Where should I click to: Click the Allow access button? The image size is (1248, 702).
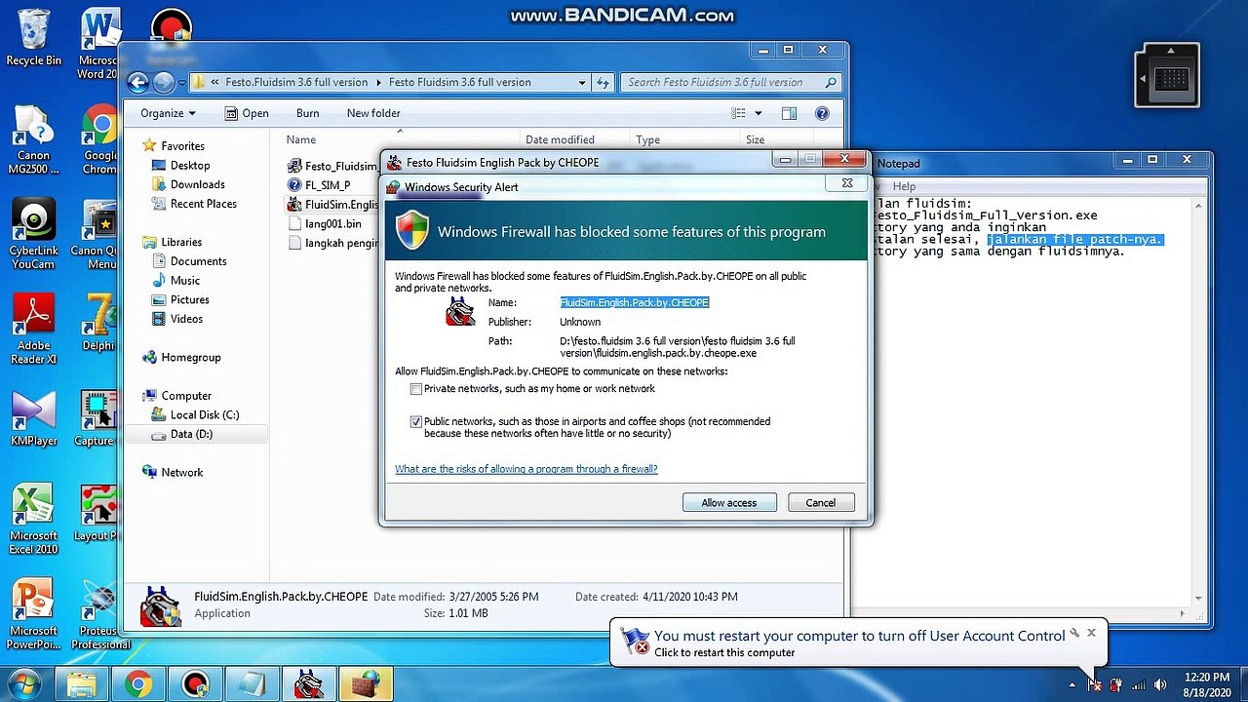[728, 502]
